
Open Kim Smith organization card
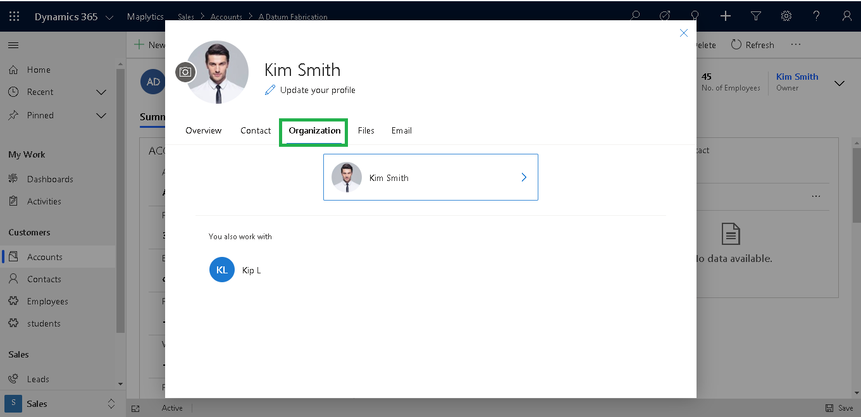(x=431, y=177)
